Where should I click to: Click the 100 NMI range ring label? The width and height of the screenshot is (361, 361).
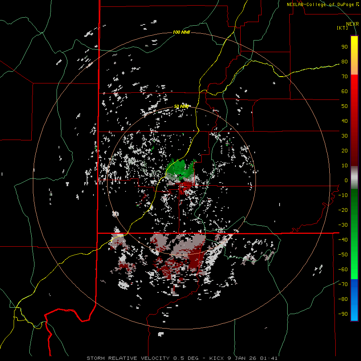click(181, 32)
